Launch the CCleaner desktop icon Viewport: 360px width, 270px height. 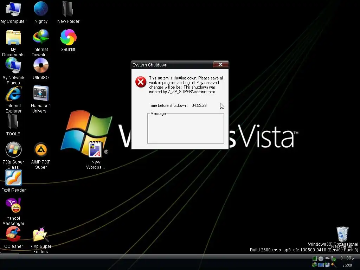point(14,238)
